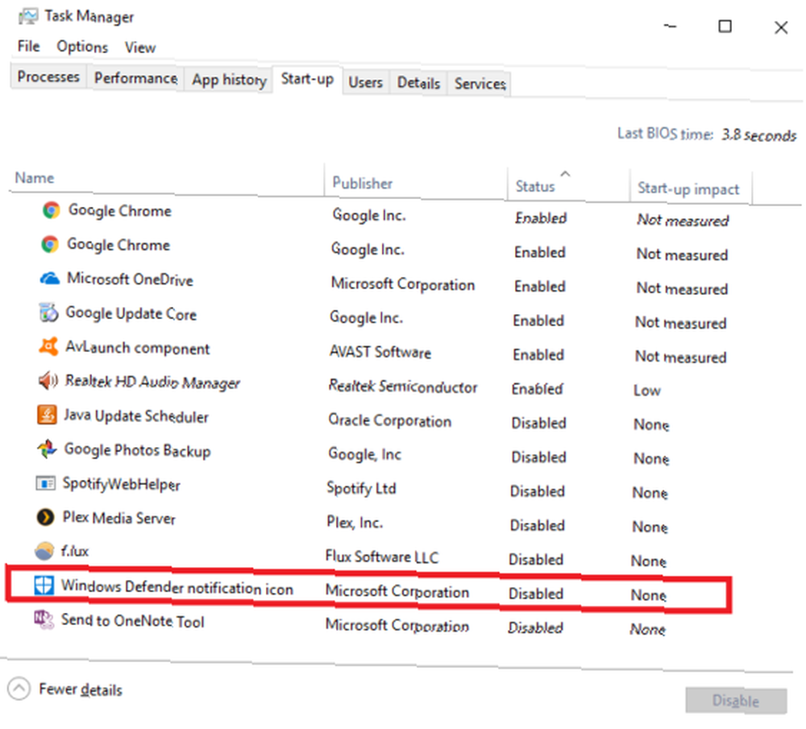Maximize the Task Manager window

725,27
